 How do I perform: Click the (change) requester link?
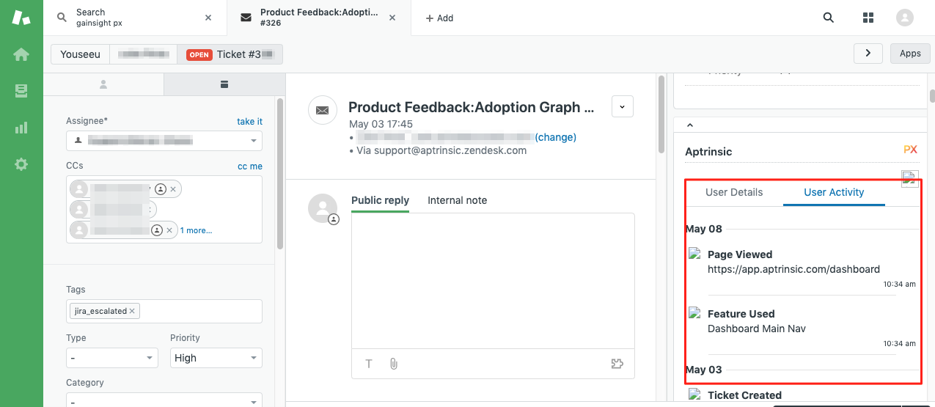(556, 137)
